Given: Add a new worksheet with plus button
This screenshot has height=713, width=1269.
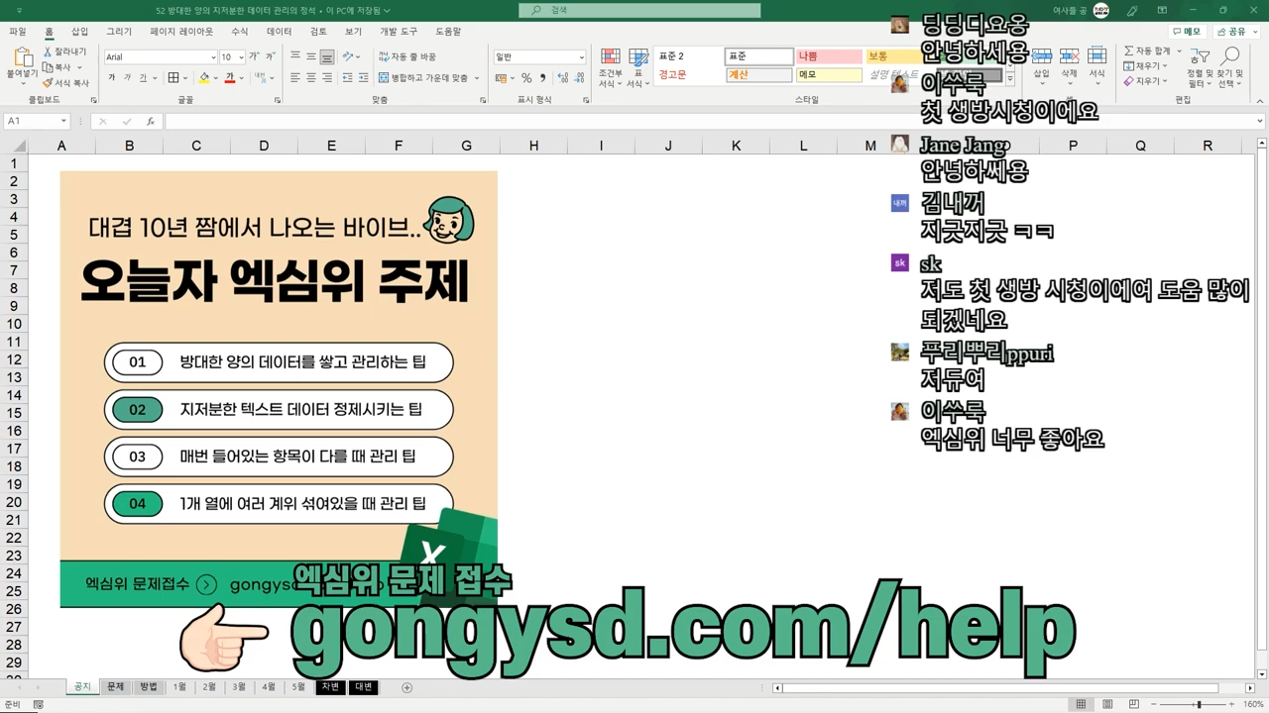Looking at the screenshot, I should [406, 686].
